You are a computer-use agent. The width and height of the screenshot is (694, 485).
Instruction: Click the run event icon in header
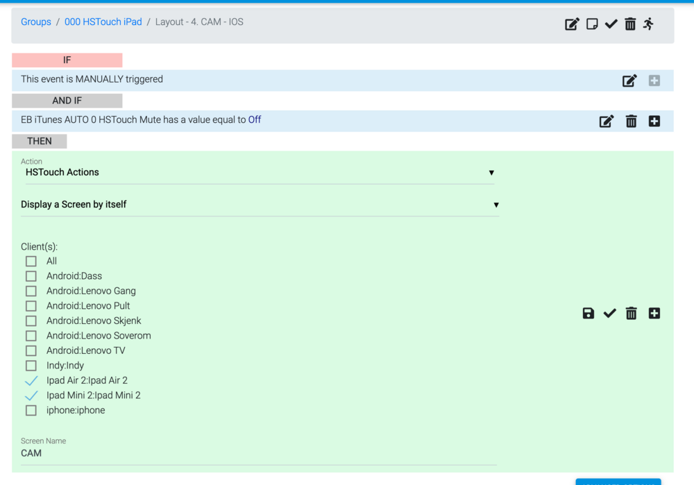pos(648,24)
